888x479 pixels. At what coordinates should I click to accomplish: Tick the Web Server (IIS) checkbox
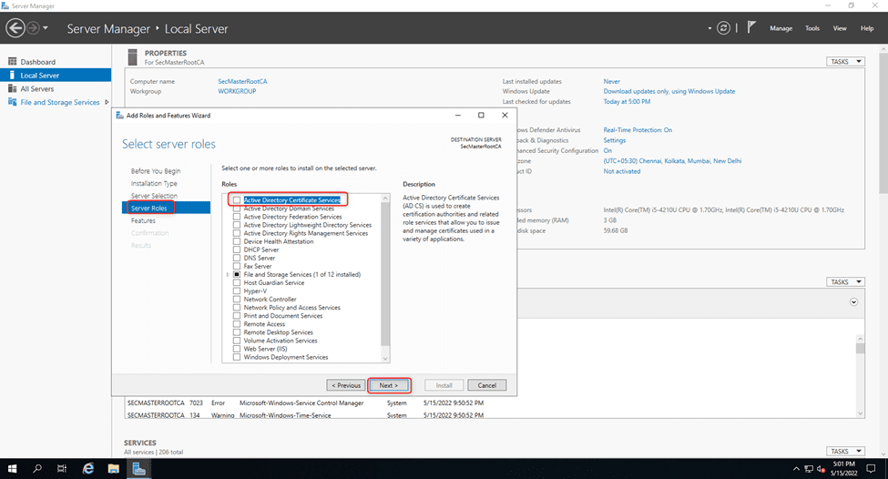coord(237,349)
